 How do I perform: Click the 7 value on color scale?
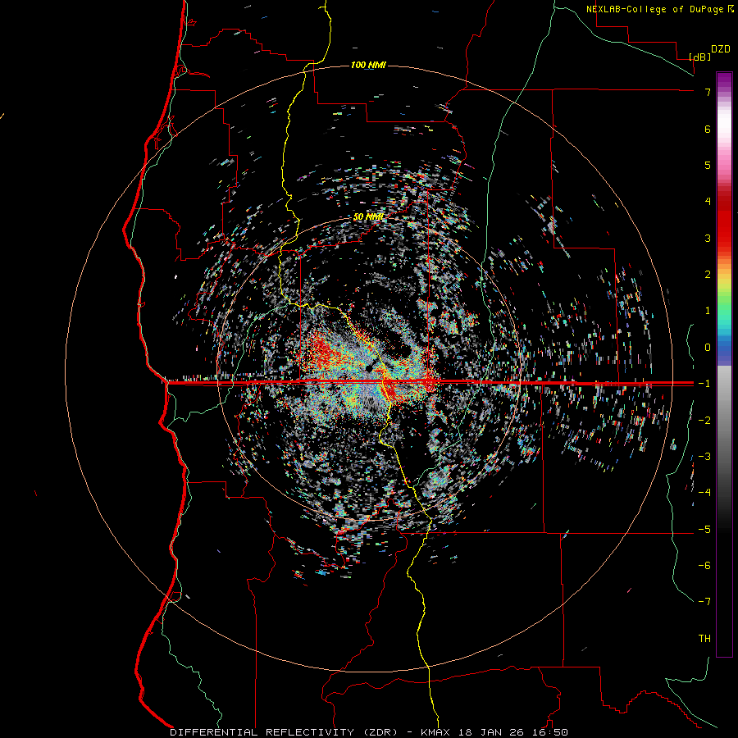tap(708, 92)
